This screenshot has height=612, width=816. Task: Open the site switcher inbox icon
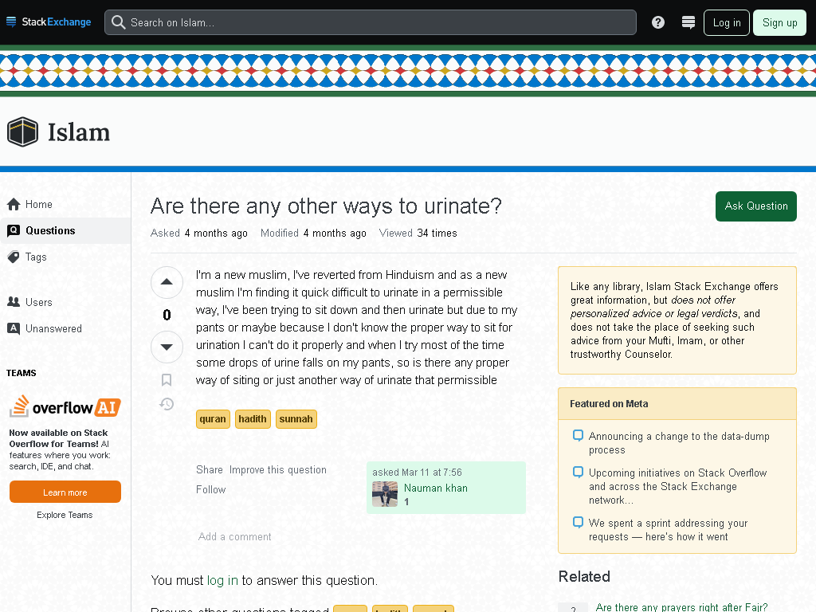688,22
